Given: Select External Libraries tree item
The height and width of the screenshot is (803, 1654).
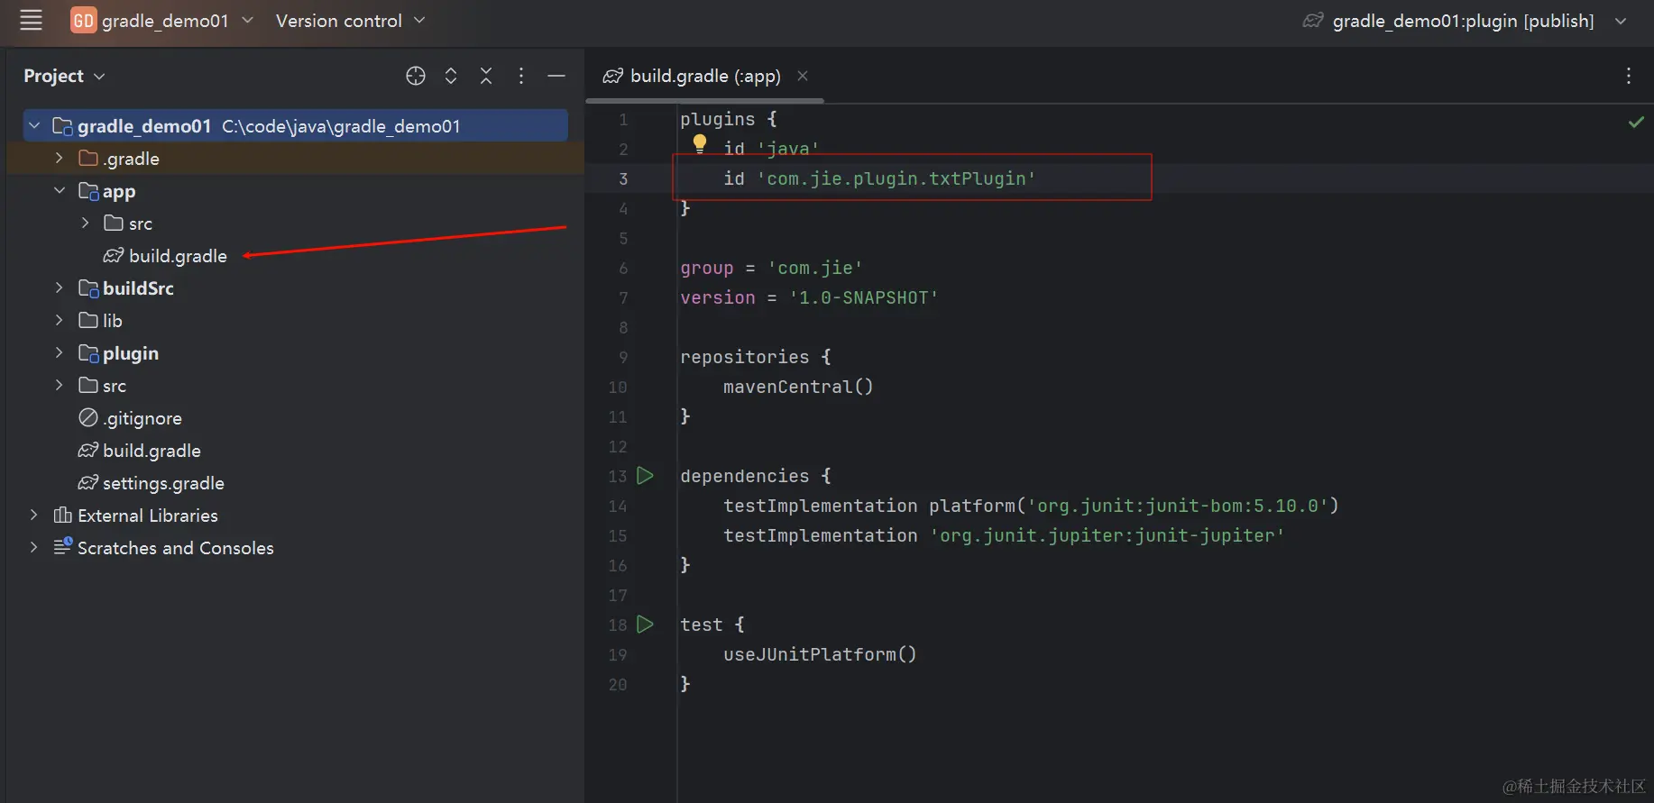Looking at the screenshot, I should 136,516.
